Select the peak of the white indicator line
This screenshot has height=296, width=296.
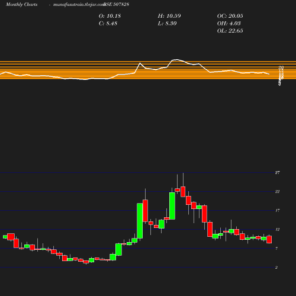click(x=176, y=59)
